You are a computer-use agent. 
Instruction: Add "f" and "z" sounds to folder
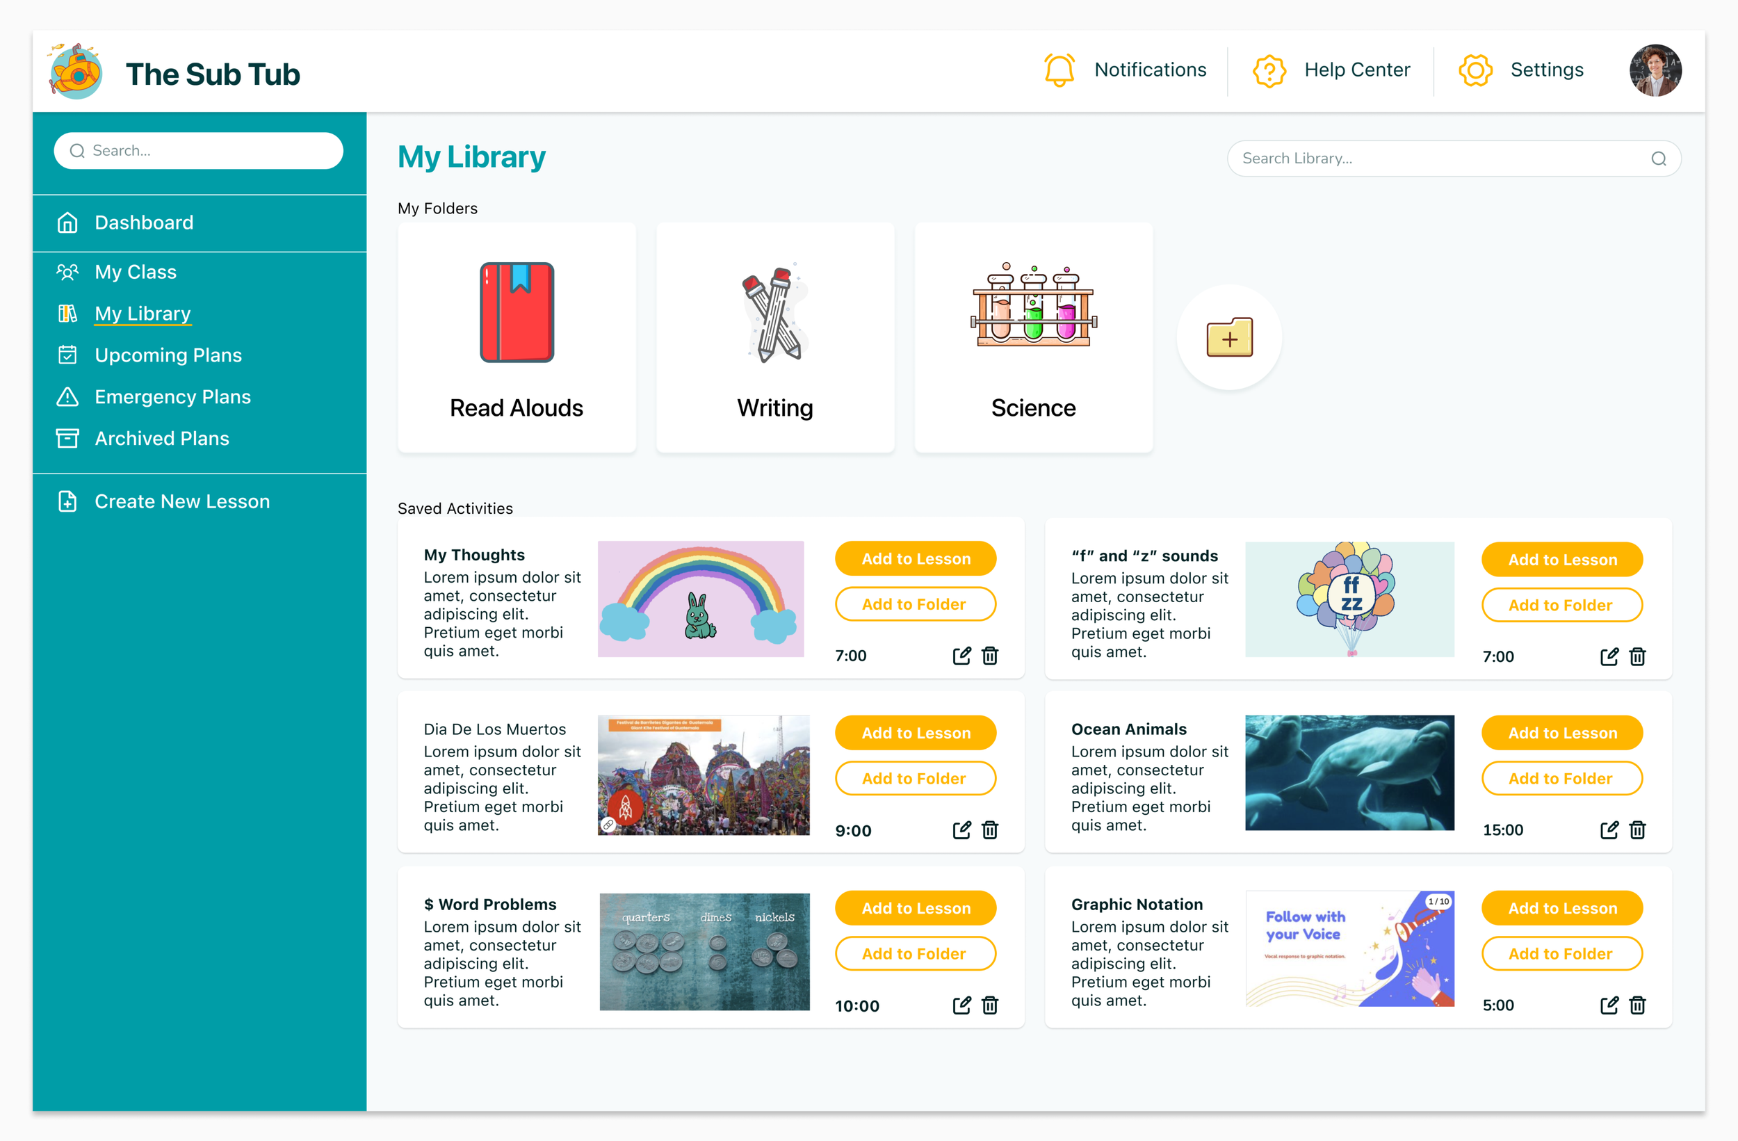point(1561,605)
